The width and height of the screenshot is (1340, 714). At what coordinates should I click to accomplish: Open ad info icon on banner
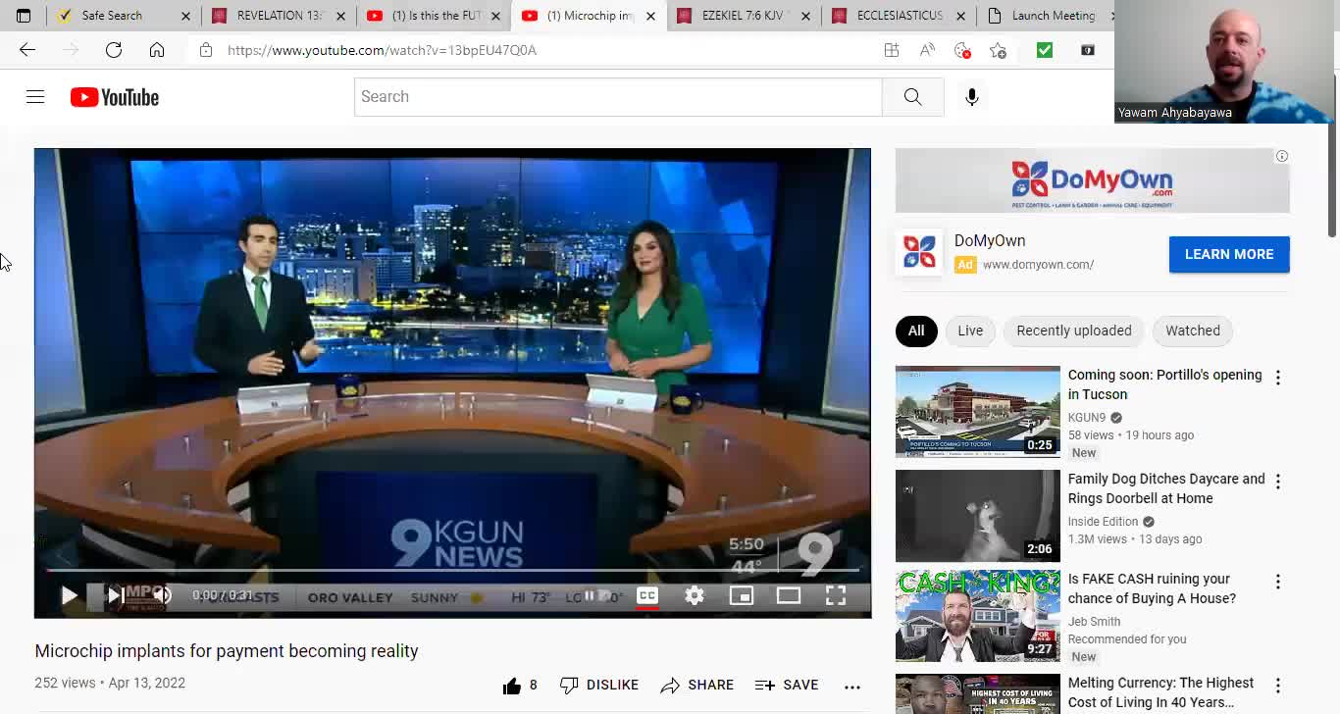[1281, 156]
